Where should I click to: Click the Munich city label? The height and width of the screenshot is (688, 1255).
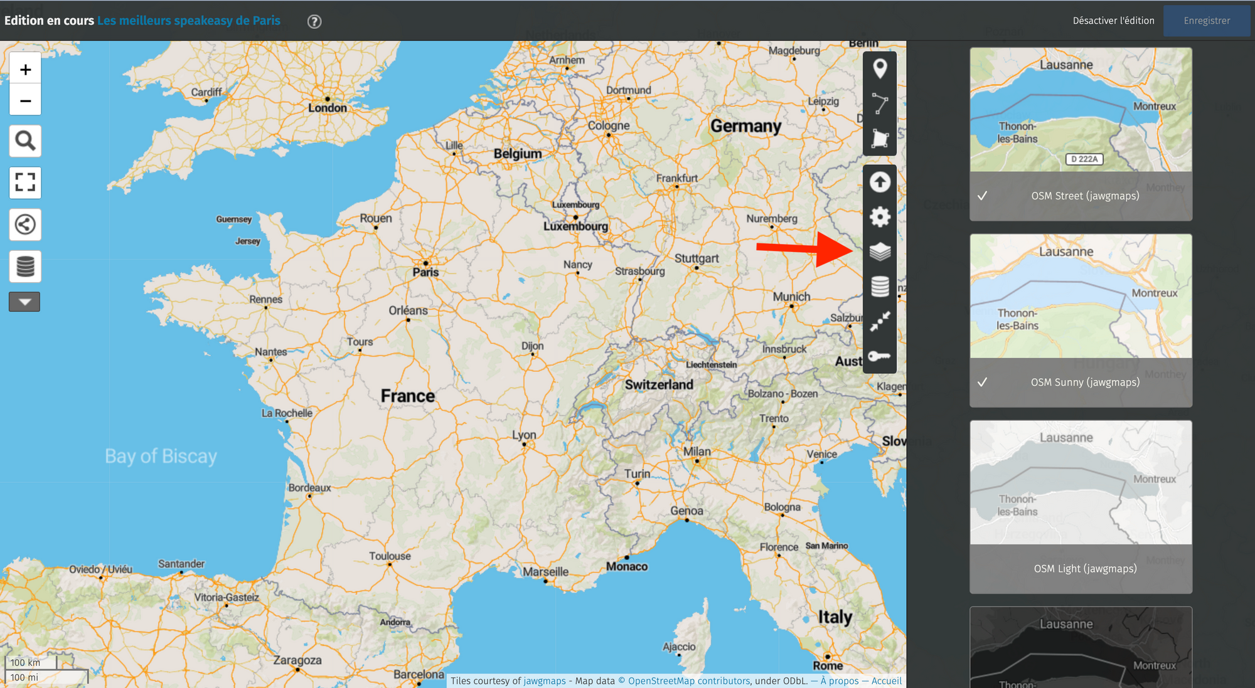pos(791,297)
